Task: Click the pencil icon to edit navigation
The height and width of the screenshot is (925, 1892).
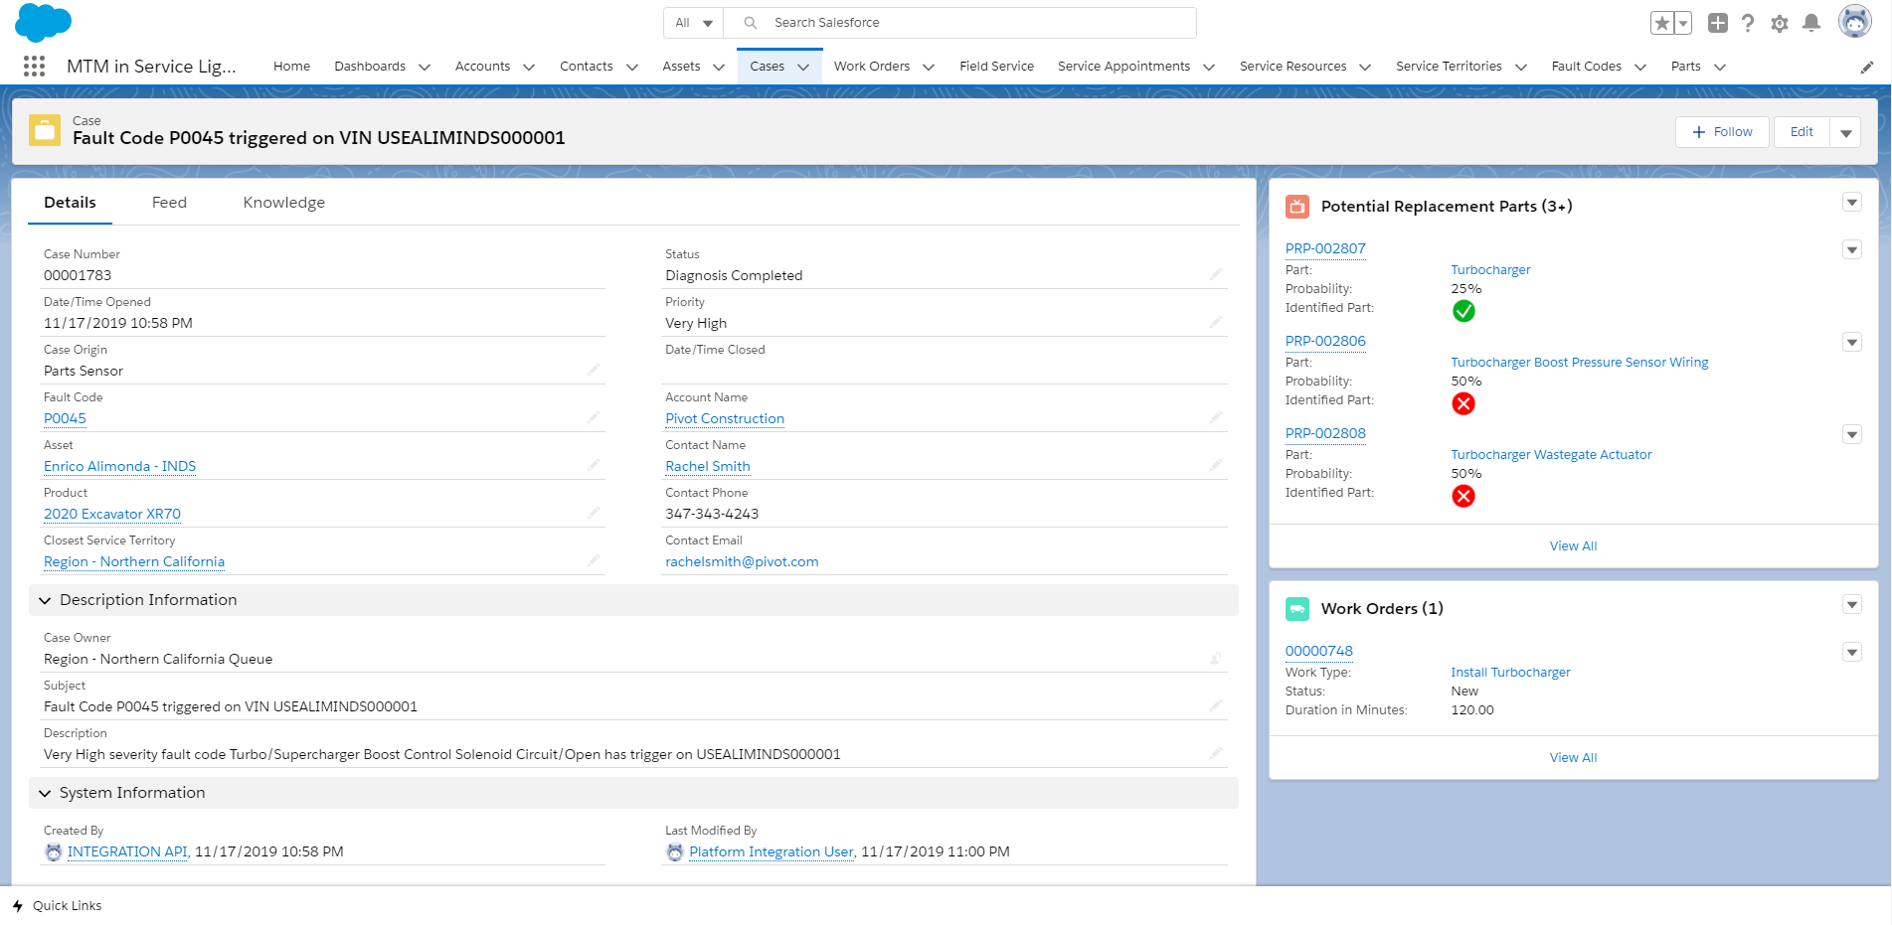Action: tap(1866, 68)
